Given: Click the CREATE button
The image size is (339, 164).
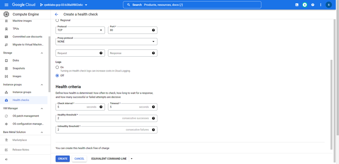Looking at the screenshot, I should (x=63, y=159).
